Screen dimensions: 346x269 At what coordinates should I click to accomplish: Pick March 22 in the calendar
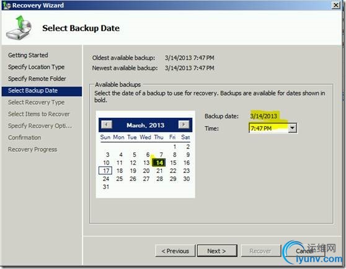(x=173, y=170)
